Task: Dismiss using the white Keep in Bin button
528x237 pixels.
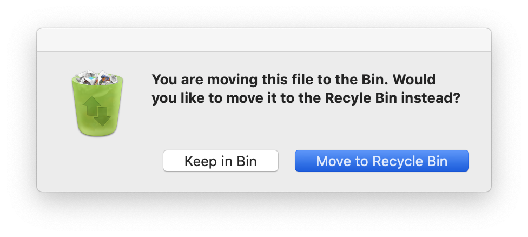Action: coord(221,161)
